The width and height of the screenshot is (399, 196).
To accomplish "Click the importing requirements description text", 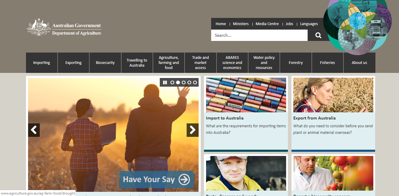I will 246,129.
